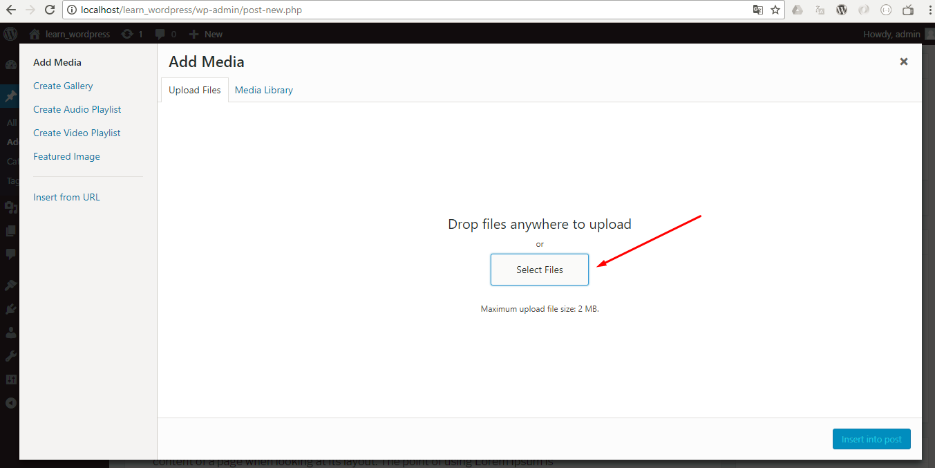935x468 pixels.
Task: Reload the page with the refresh icon
Action: pyautogui.click(x=49, y=10)
